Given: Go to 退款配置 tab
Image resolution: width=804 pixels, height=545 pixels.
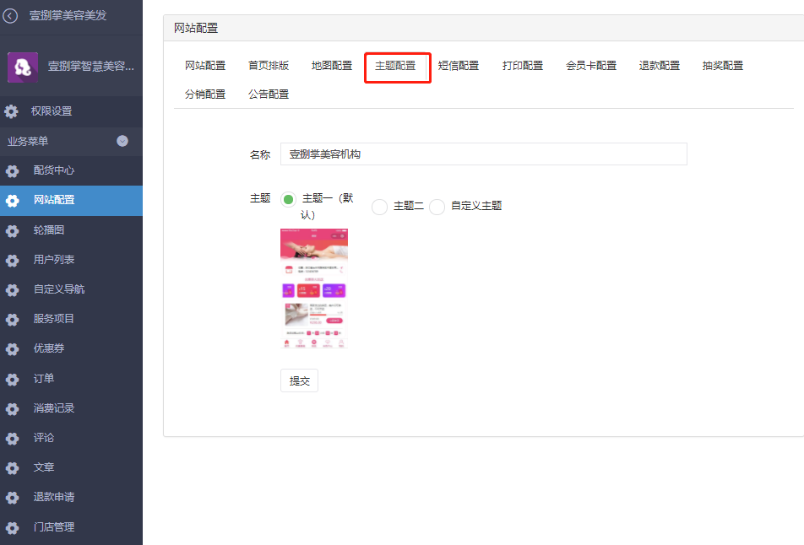Looking at the screenshot, I should (x=660, y=66).
